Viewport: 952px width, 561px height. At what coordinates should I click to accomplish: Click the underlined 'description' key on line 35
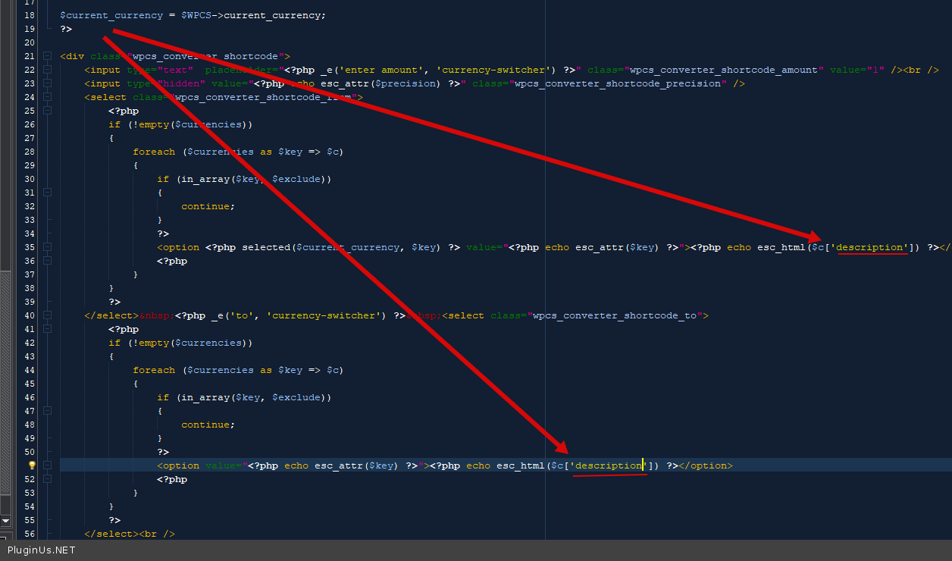(871, 247)
